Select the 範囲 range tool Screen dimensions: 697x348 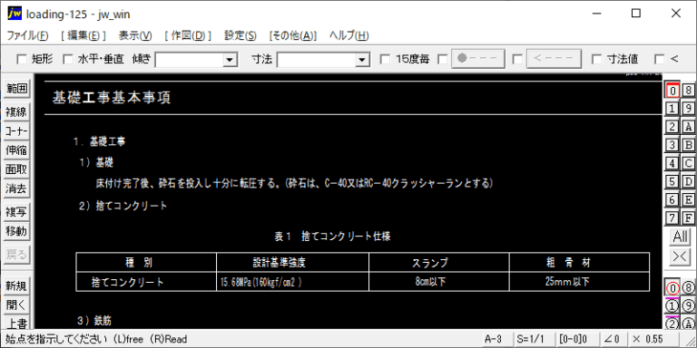pos(16,89)
